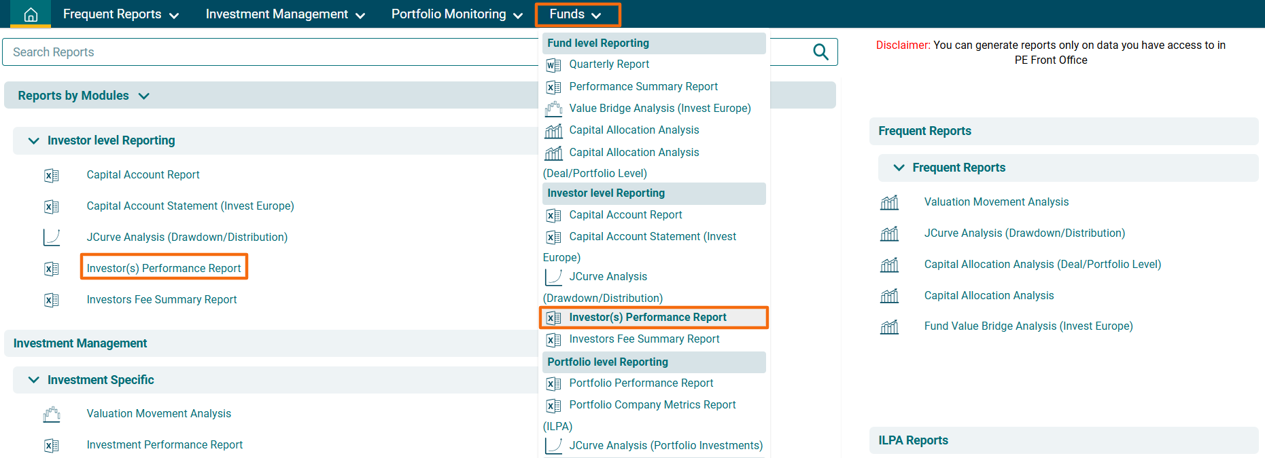Click the curve icon beside JCurve Analysis (Portfolio Investments)
The width and height of the screenshot is (1265, 458).
553,446
